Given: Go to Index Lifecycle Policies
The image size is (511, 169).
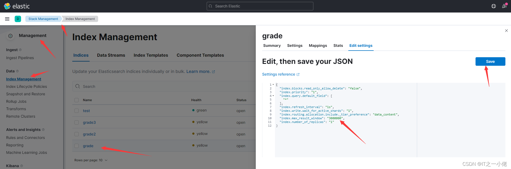Looking at the screenshot, I should point(26,86).
